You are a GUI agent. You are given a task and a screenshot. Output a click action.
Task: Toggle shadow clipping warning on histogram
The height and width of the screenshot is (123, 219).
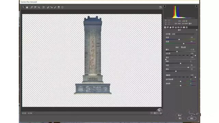165,6
